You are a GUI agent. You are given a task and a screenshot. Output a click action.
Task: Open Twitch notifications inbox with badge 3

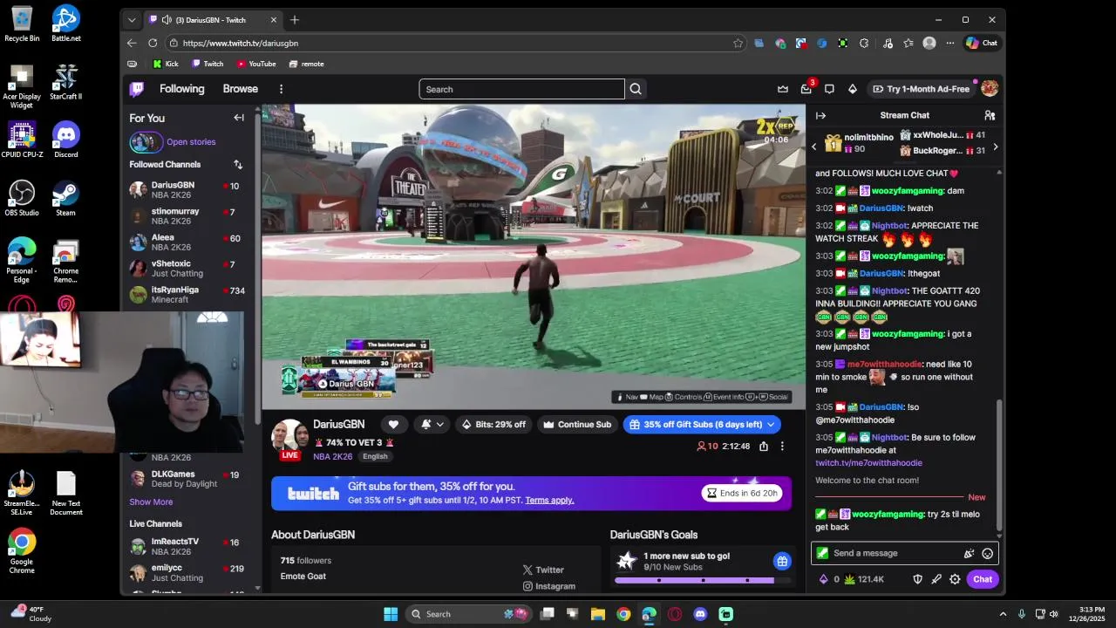point(806,89)
